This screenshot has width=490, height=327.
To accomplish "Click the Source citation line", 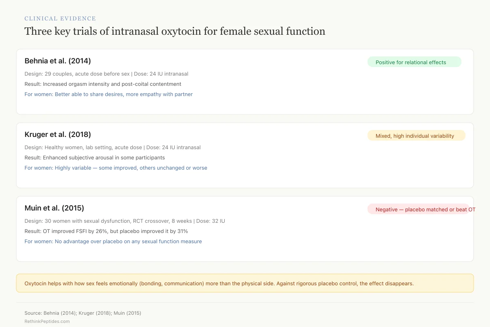I will pos(83,313).
